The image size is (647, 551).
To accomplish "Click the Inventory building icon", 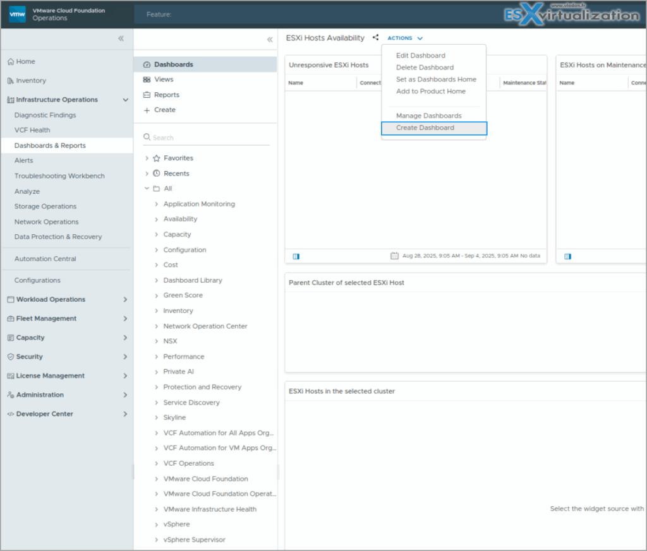I will (x=11, y=81).
